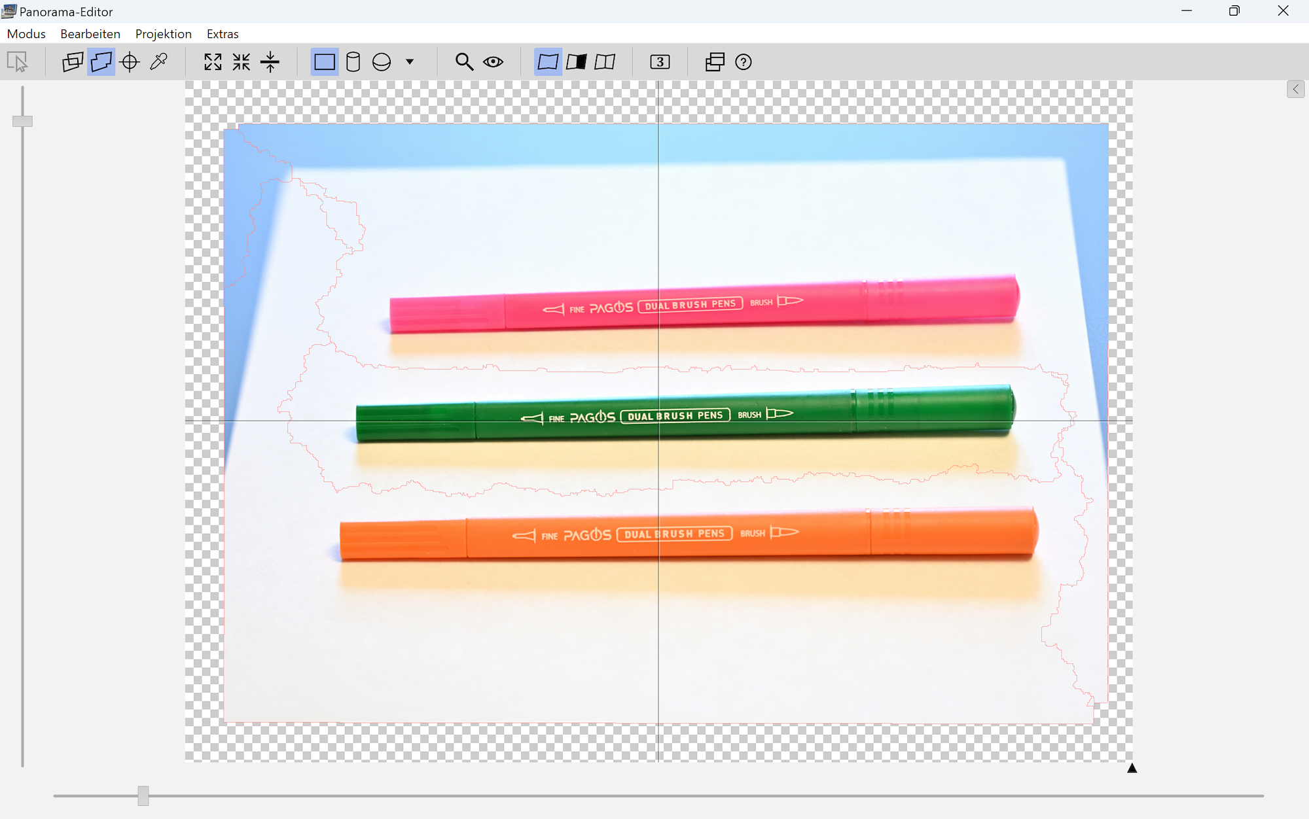Screen dimensions: 1309x819
Task: Open help with question mark icon
Action: click(743, 62)
